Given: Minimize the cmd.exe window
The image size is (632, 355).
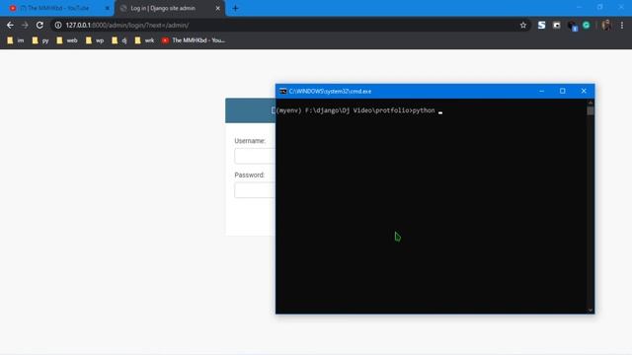Looking at the screenshot, I should [542, 92].
